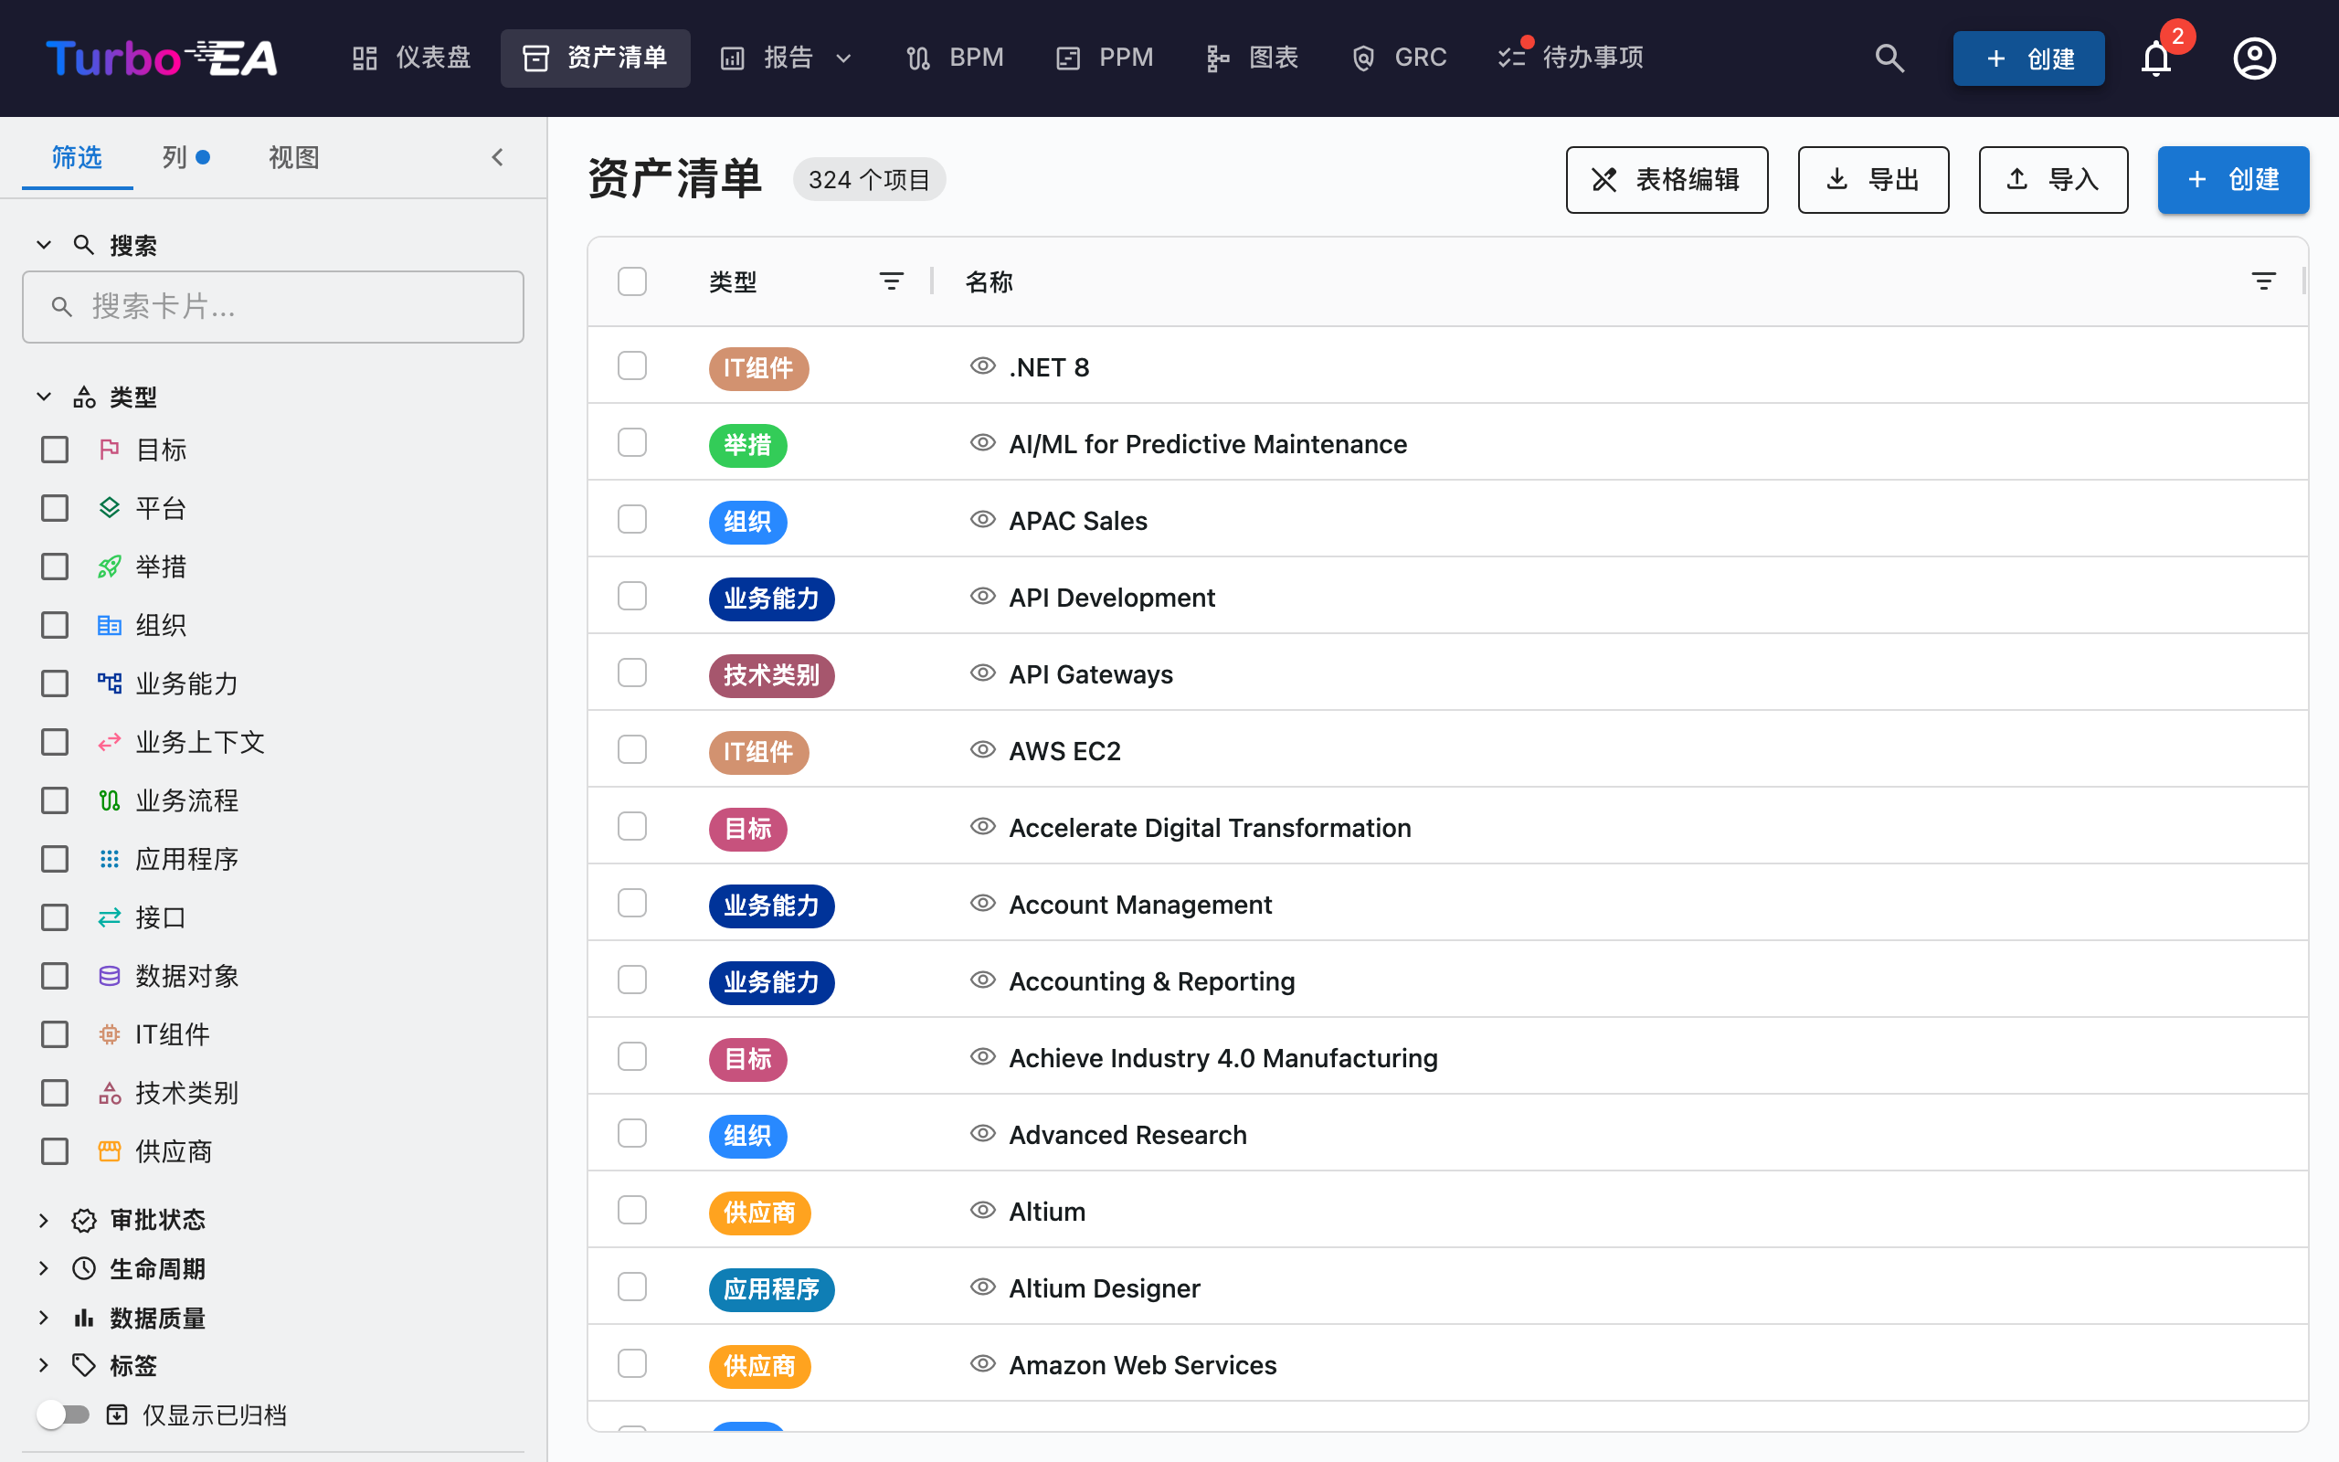Screen dimensions: 2339x1462
Task: Check the 应用程序 type filter checkbox
Action: 55,859
